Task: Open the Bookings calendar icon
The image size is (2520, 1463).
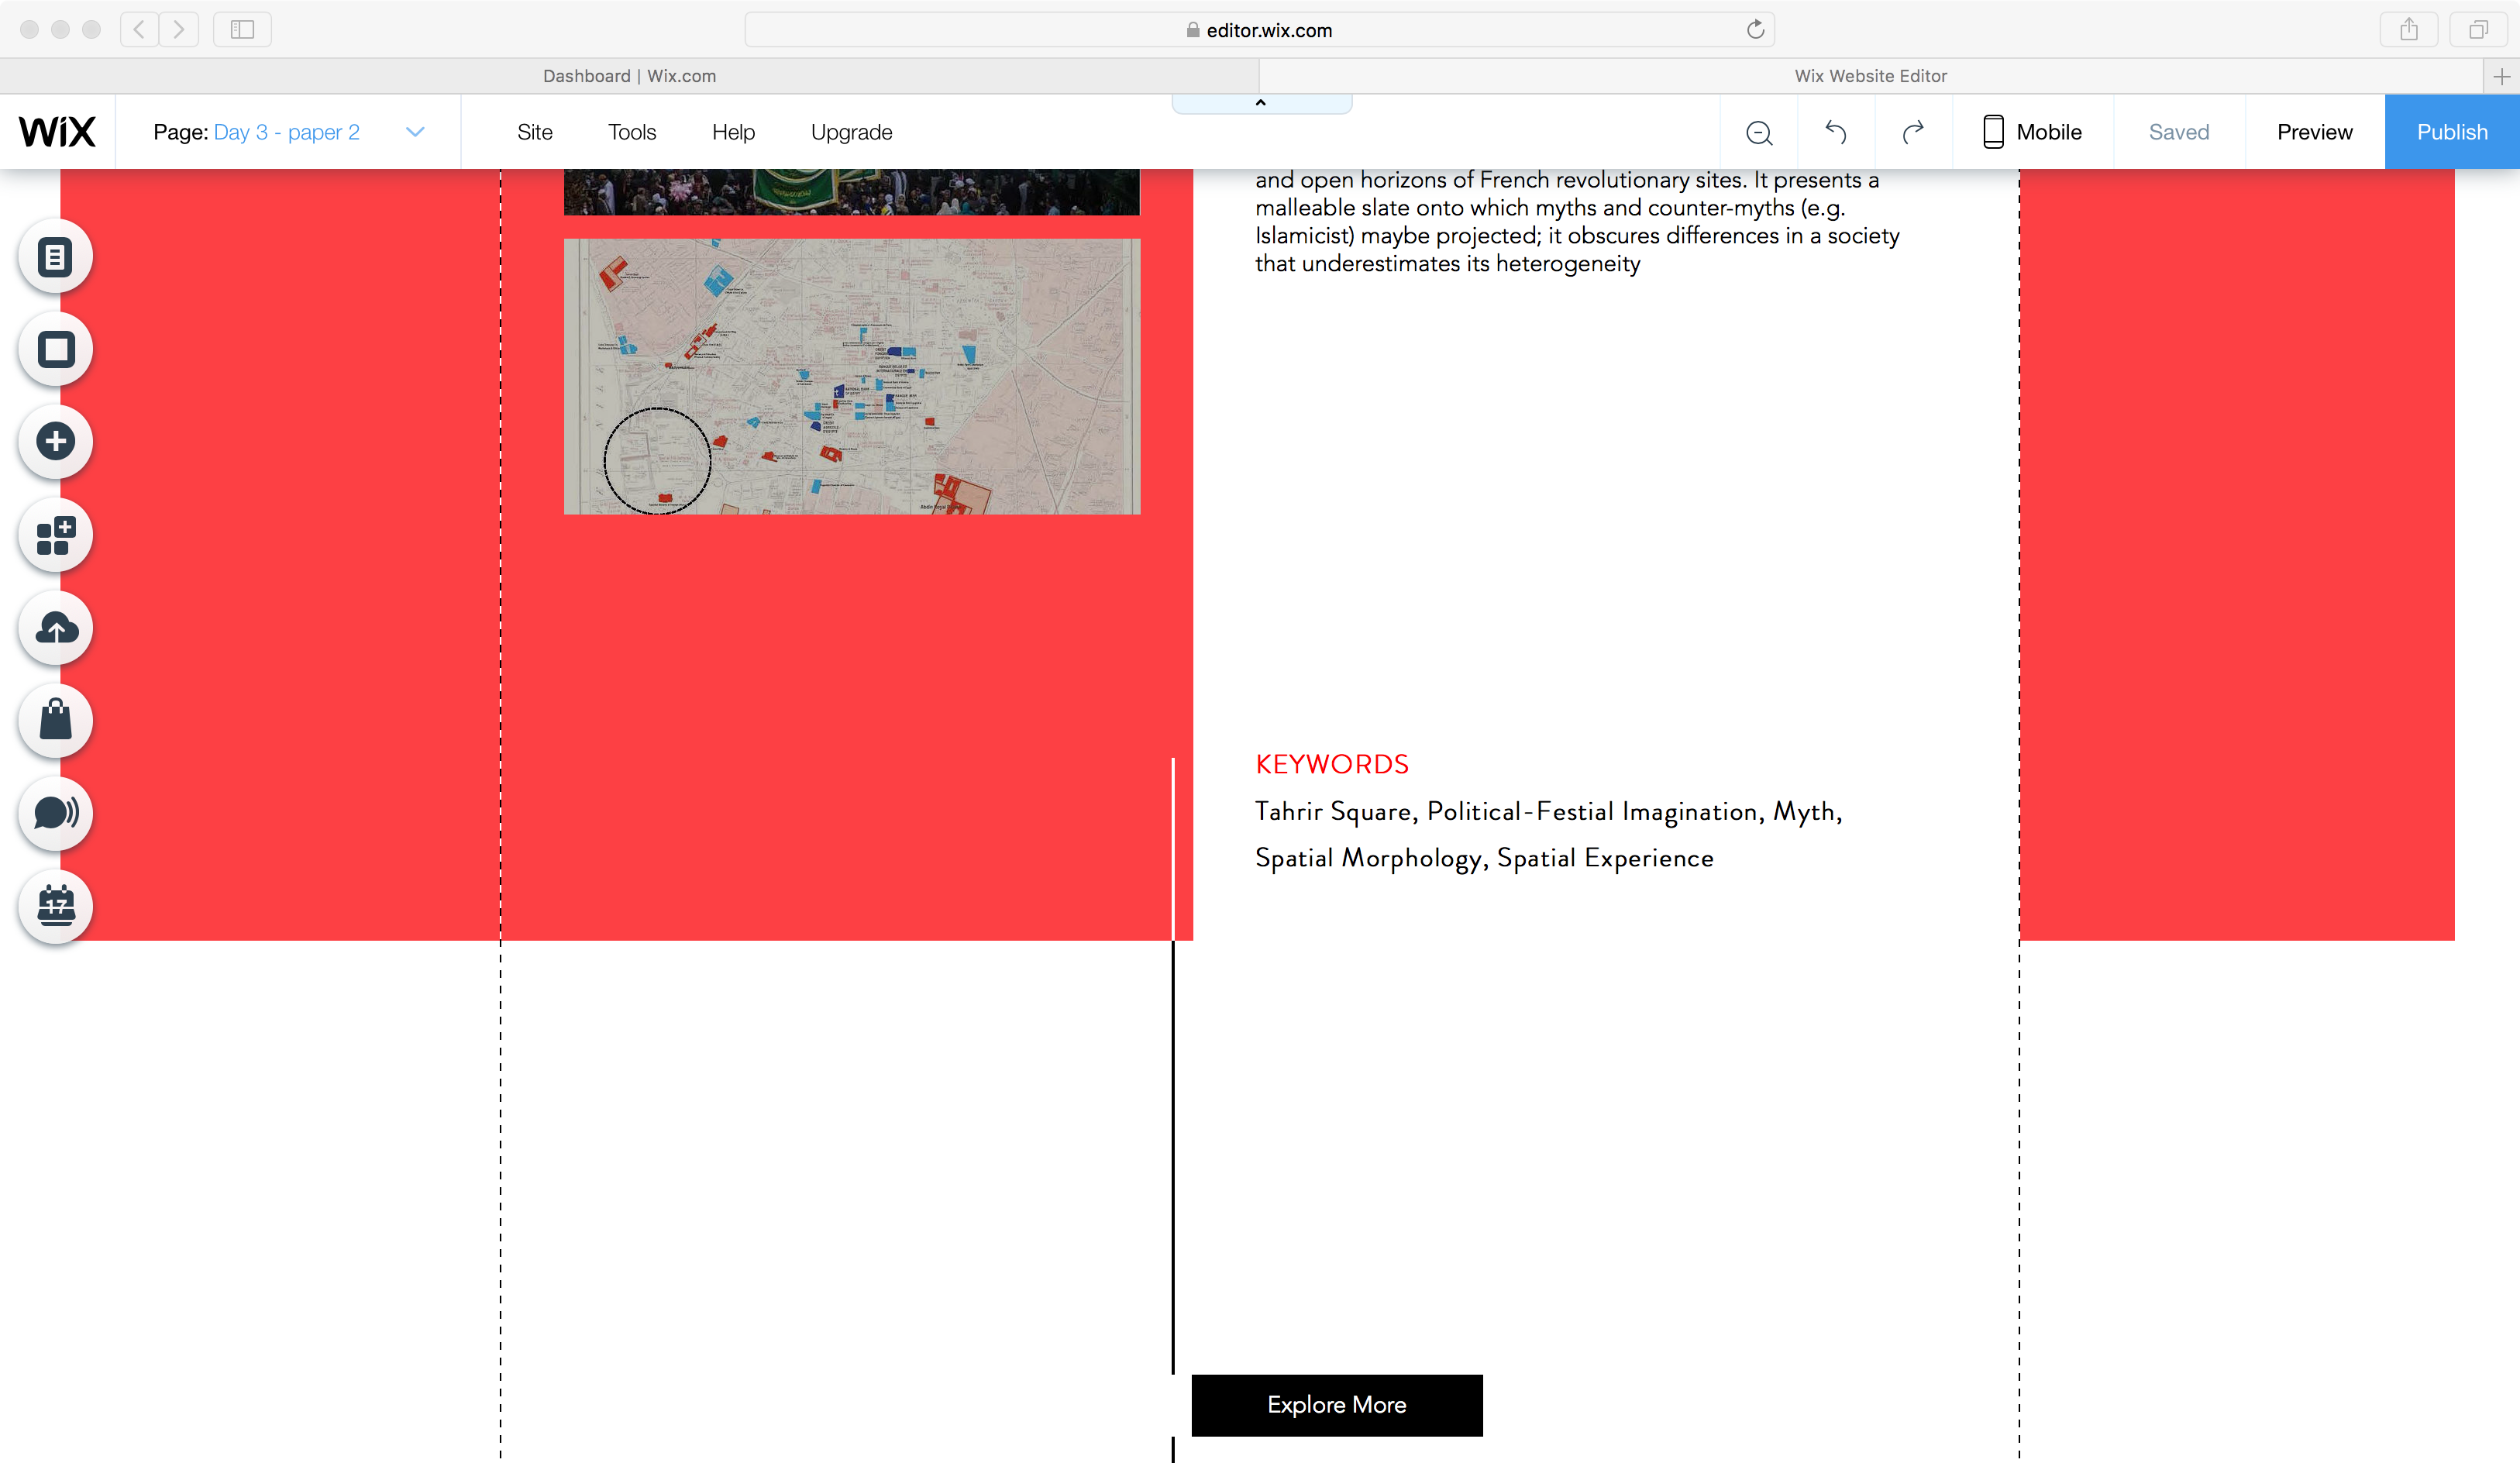Action: click(56, 906)
